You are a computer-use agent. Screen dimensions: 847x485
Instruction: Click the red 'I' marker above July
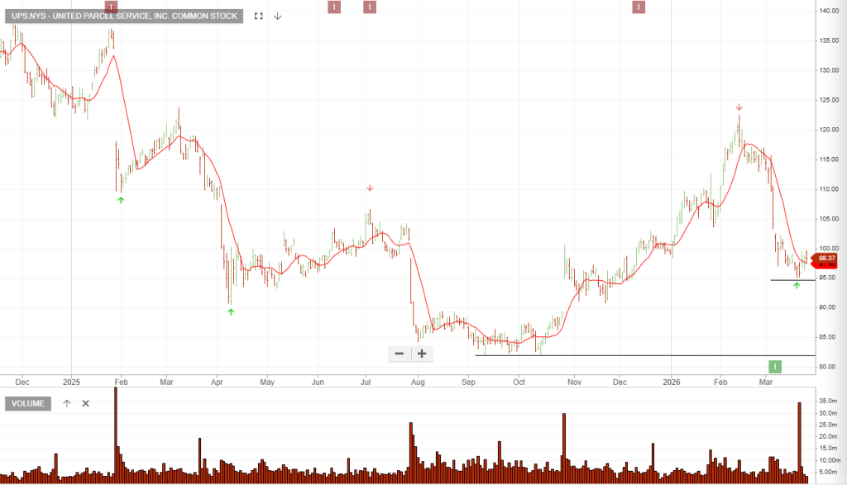pyautogui.click(x=370, y=7)
